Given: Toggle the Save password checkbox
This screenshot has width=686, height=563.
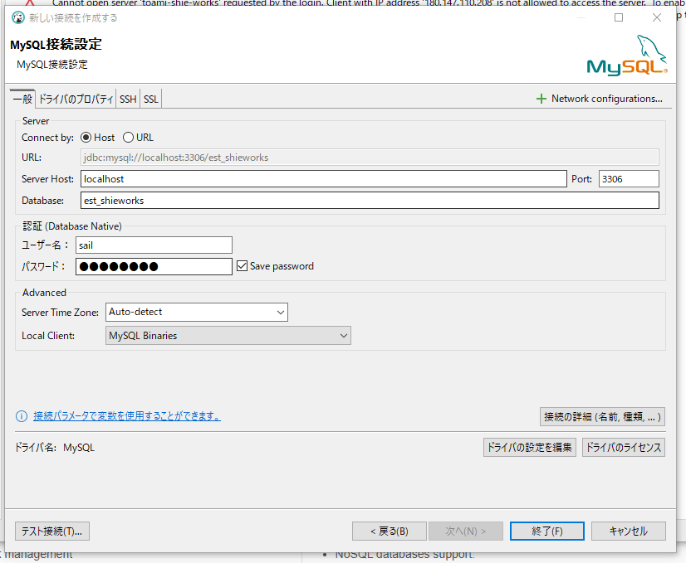Looking at the screenshot, I should point(242,266).
